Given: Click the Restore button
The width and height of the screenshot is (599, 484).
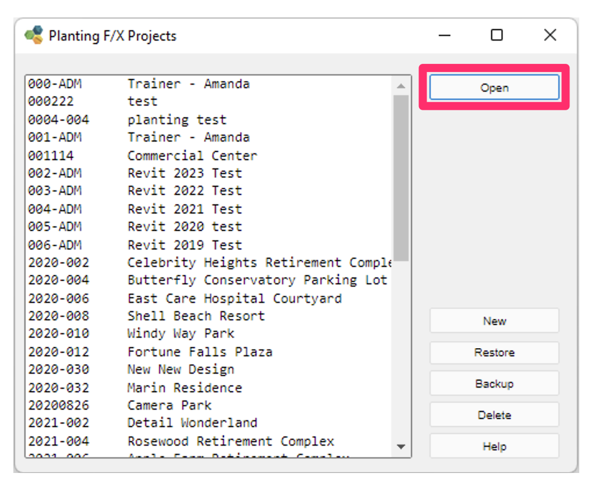Looking at the screenshot, I should click(494, 352).
